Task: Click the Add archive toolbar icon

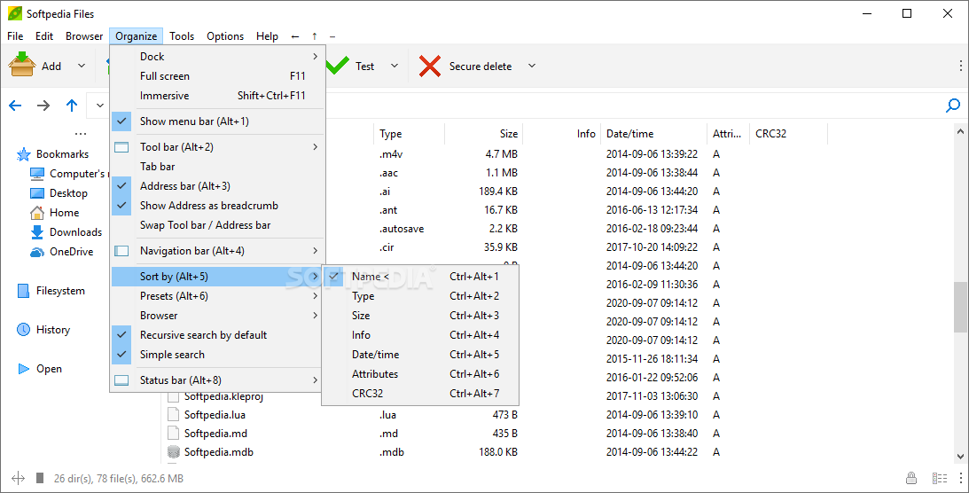Action: (22, 64)
